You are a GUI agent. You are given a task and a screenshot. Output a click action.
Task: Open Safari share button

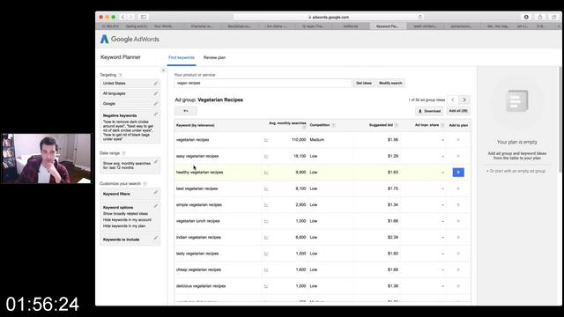(x=540, y=18)
